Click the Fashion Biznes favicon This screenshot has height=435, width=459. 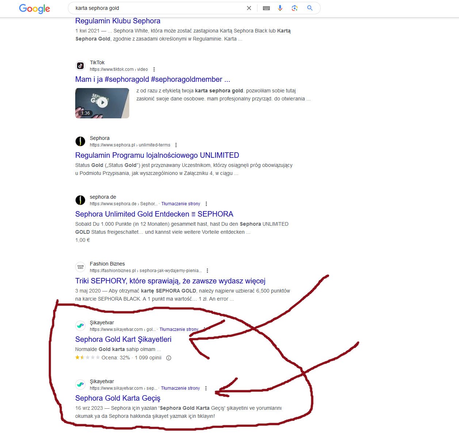(x=80, y=267)
